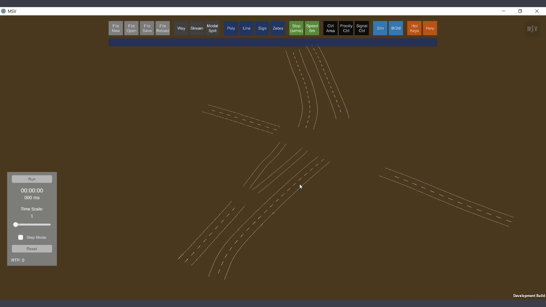Activate the Stop (serve) tool

pos(296,28)
